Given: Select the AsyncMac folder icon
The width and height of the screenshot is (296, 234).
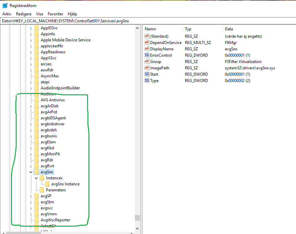Looking at the screenshot, I should (37, 76).
